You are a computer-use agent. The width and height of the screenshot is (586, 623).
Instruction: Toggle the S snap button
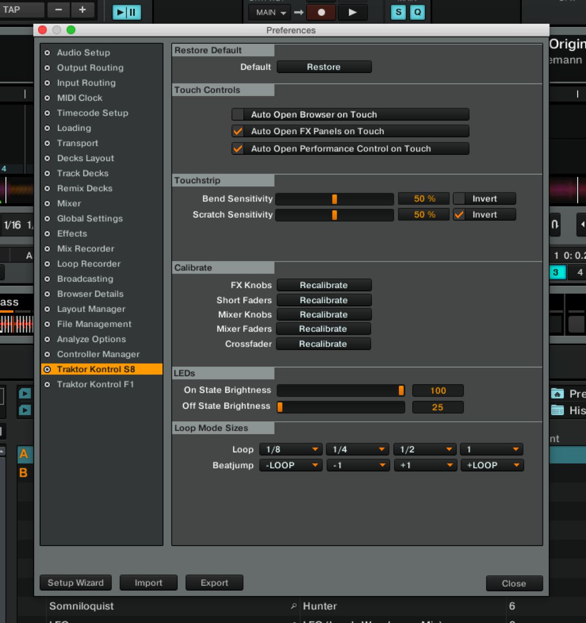[398, 12]
